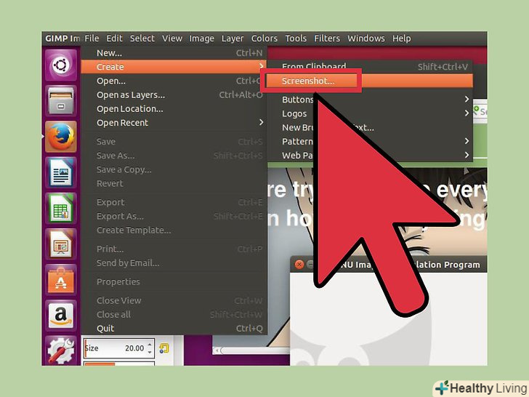Launch the Files manager from the dock
The height and width of the screenshot is (397, 529).
click(61, 100)
